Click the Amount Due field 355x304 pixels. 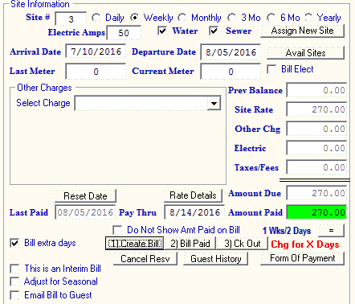pos(316,193)
